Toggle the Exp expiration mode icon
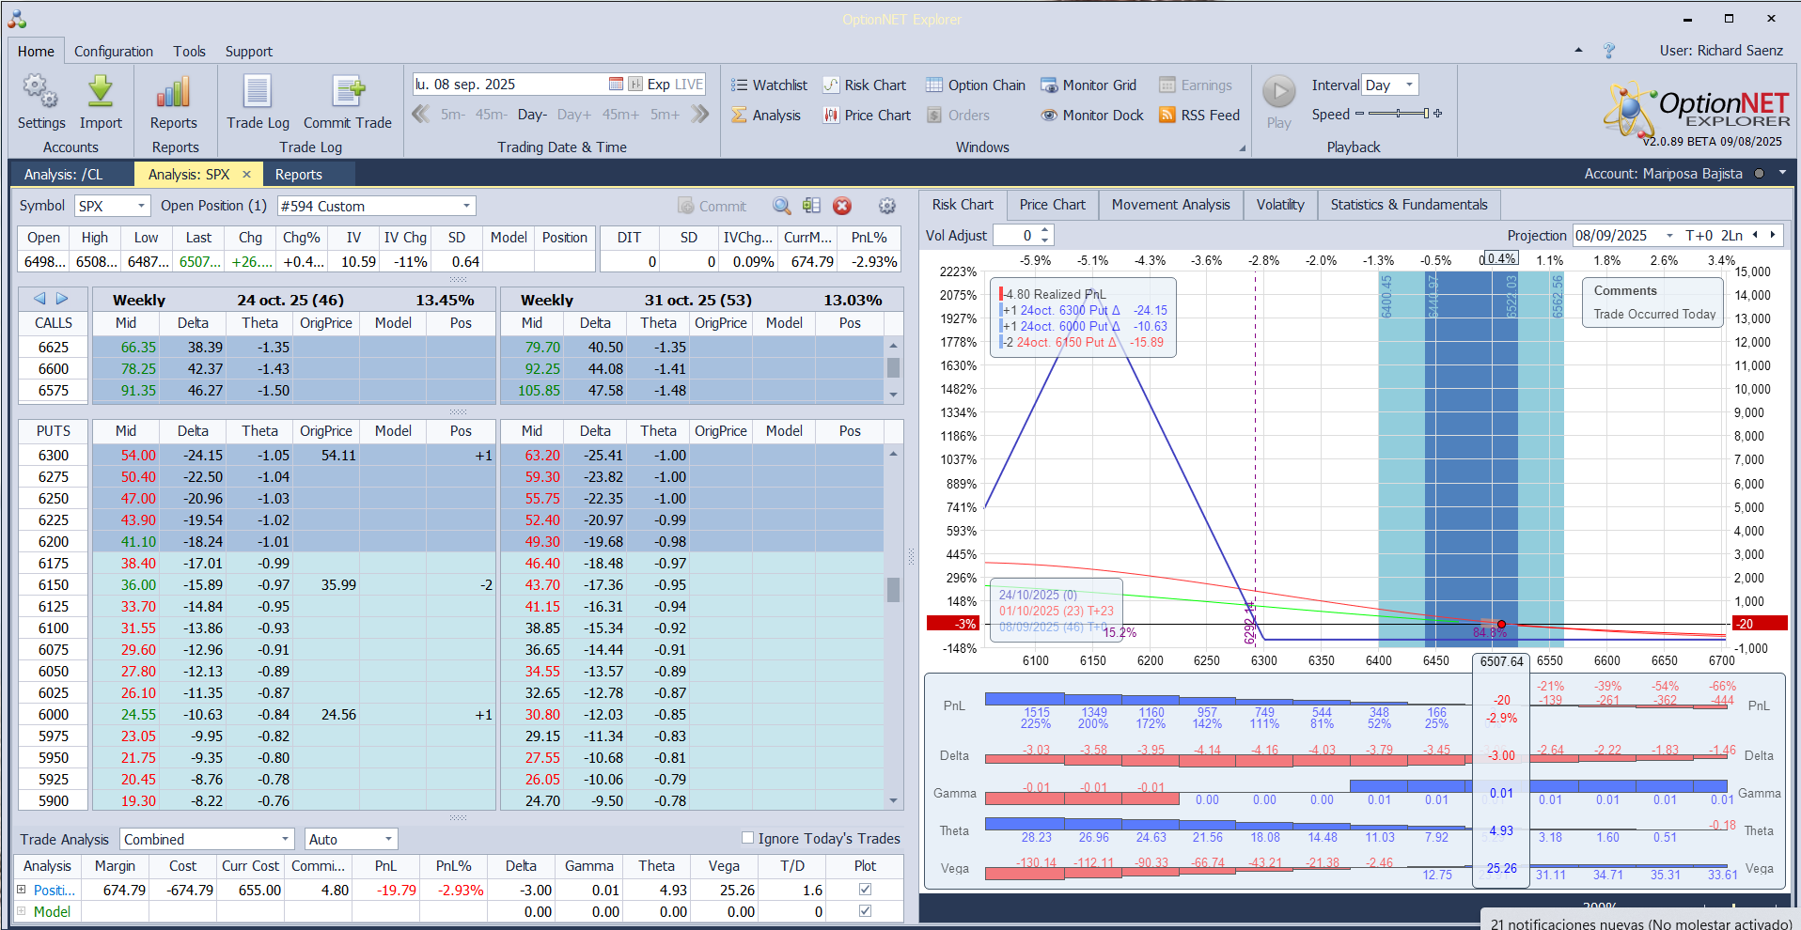 [635, 84]
